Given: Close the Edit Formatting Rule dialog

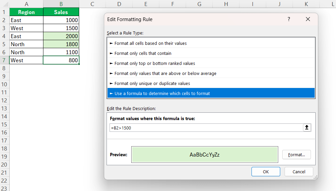Looking at the screenshot, I should coord(308,19).
